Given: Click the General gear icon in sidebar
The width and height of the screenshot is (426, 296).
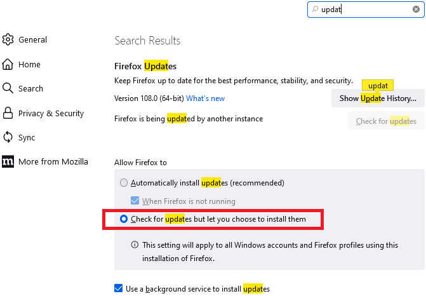Looking at the screenshot, I should 8,40.
